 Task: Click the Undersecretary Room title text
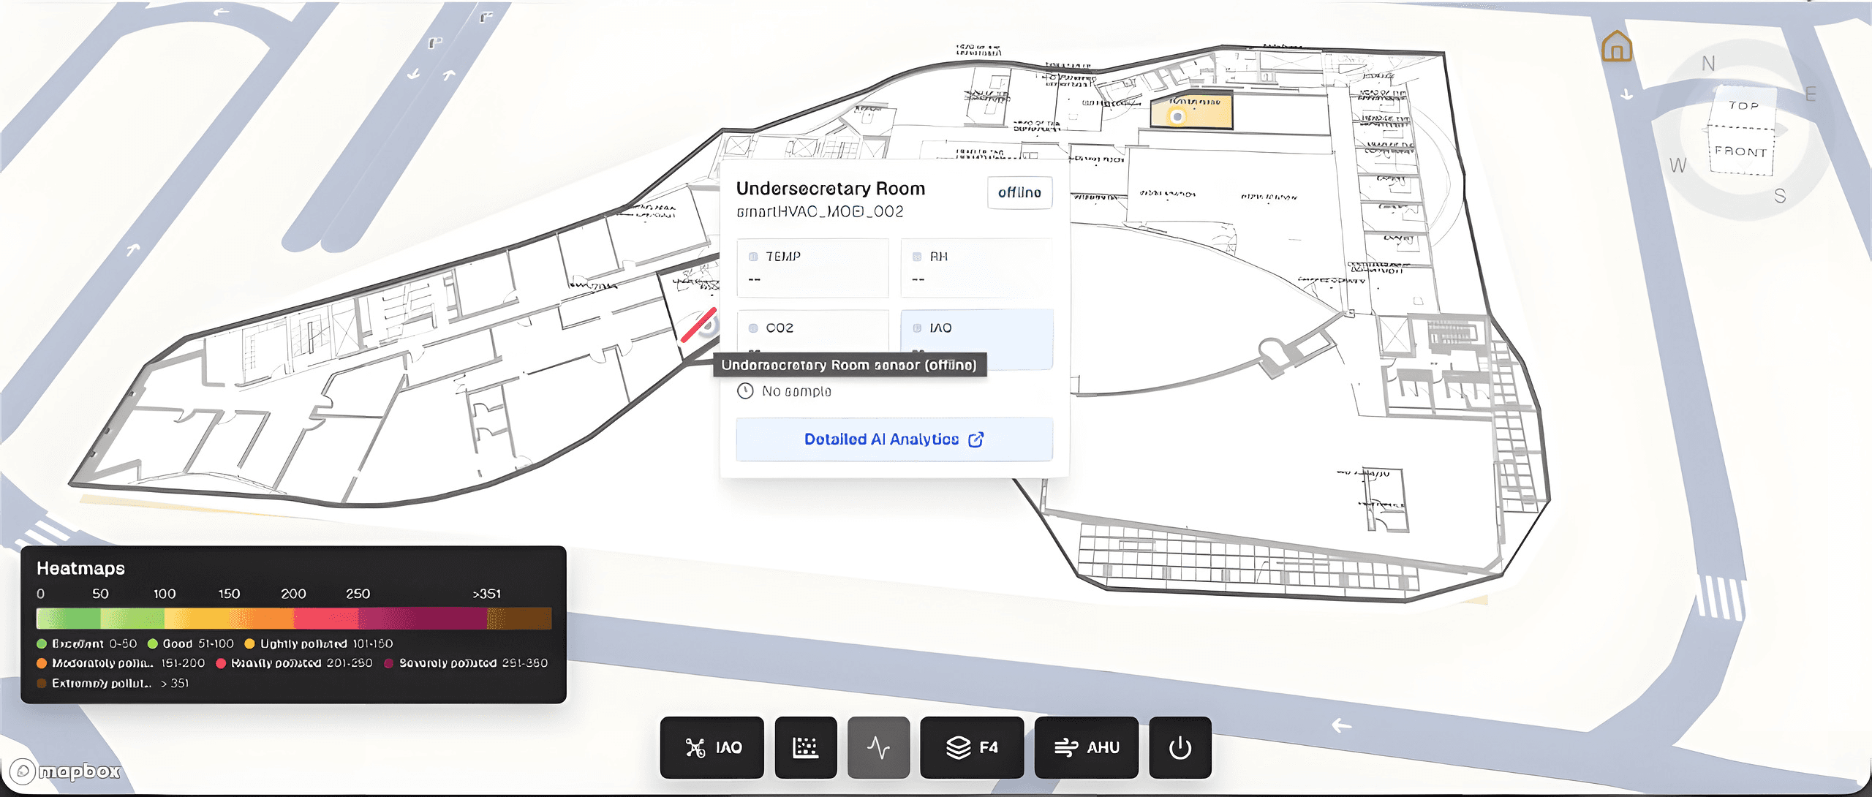tap(831, 189)
